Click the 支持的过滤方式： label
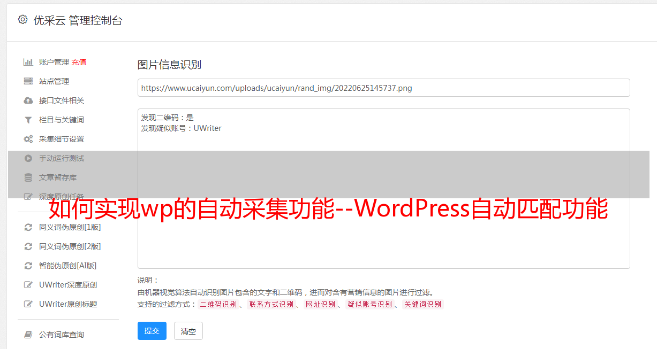 point(167,304)
